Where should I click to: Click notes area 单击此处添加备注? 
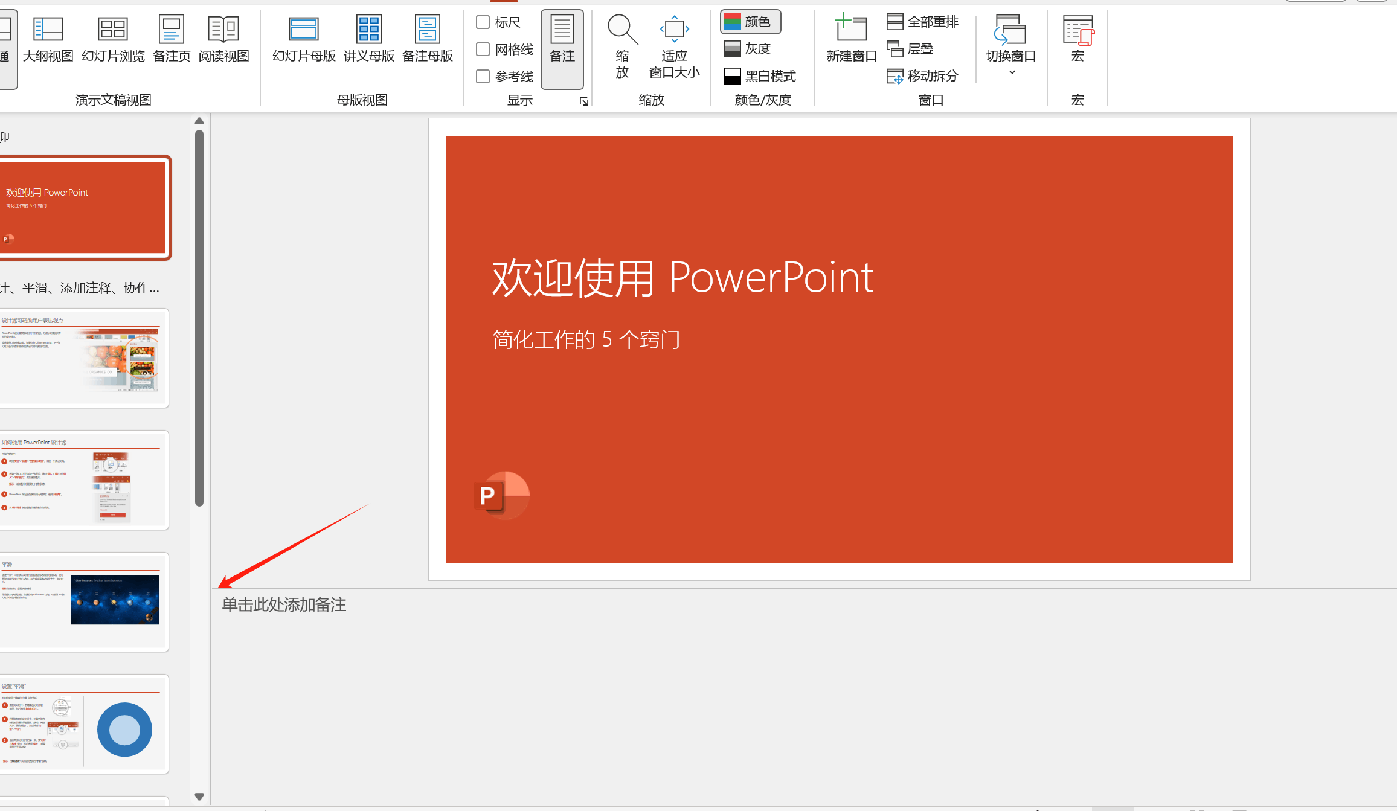click(x=284, y=605)
